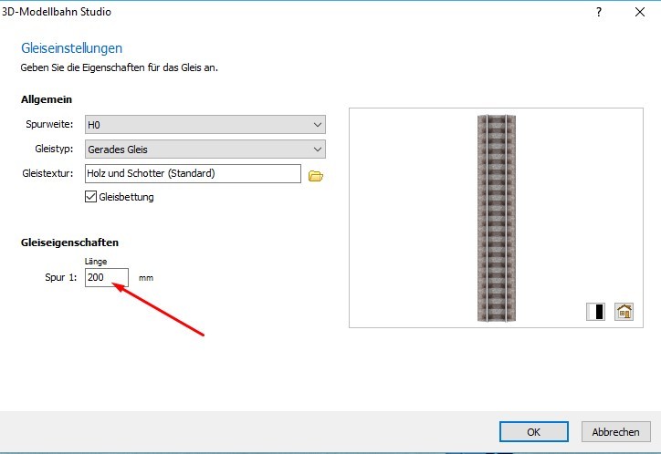This screenshot has width=661, height=454.
Task: Confirm with the OK button
Action: coord(534,432)
